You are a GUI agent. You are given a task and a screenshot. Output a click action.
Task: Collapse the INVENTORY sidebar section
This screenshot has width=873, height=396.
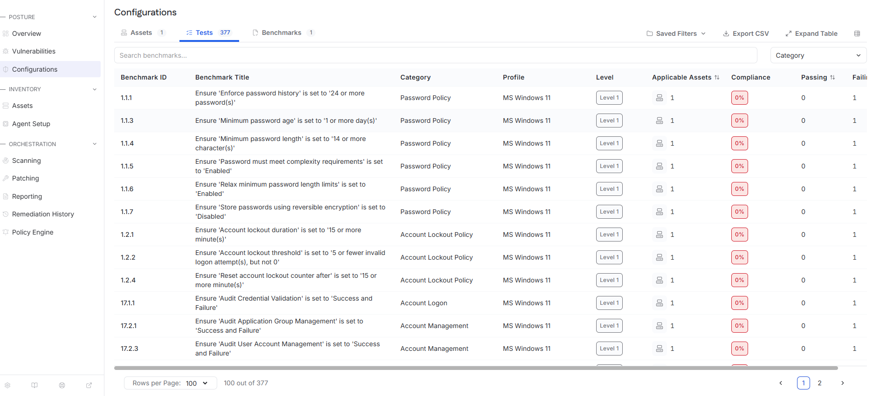click(x=95, y=89)
